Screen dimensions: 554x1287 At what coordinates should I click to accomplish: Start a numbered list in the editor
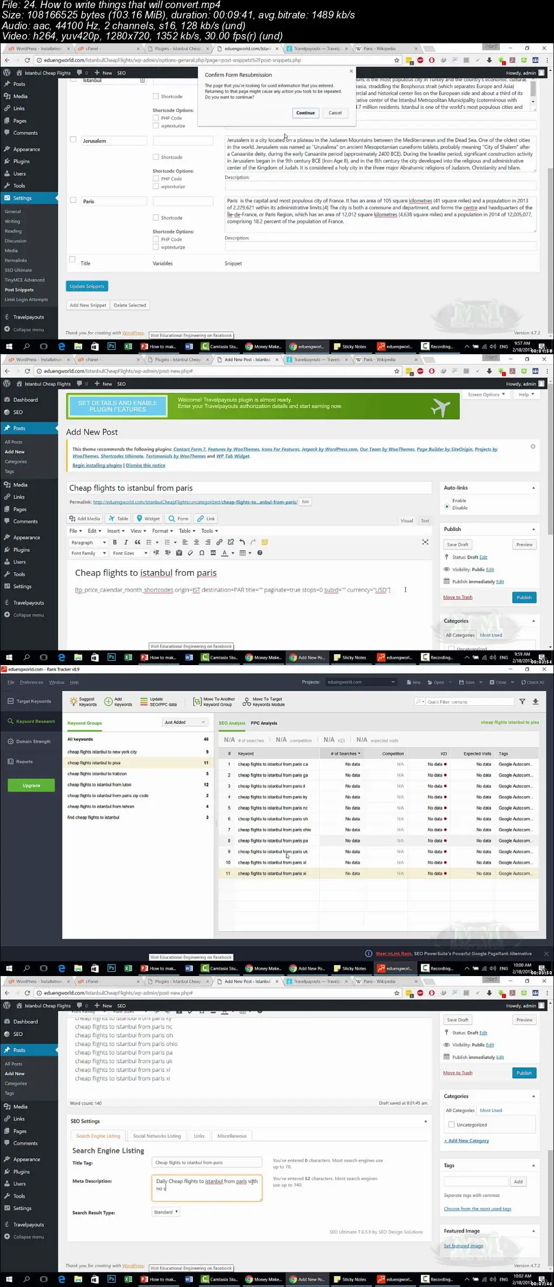point(167,542)
